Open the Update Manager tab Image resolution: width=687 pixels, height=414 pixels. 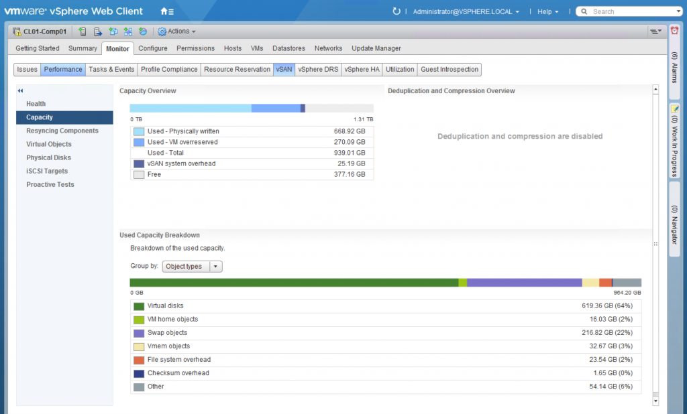pos(376,48)
